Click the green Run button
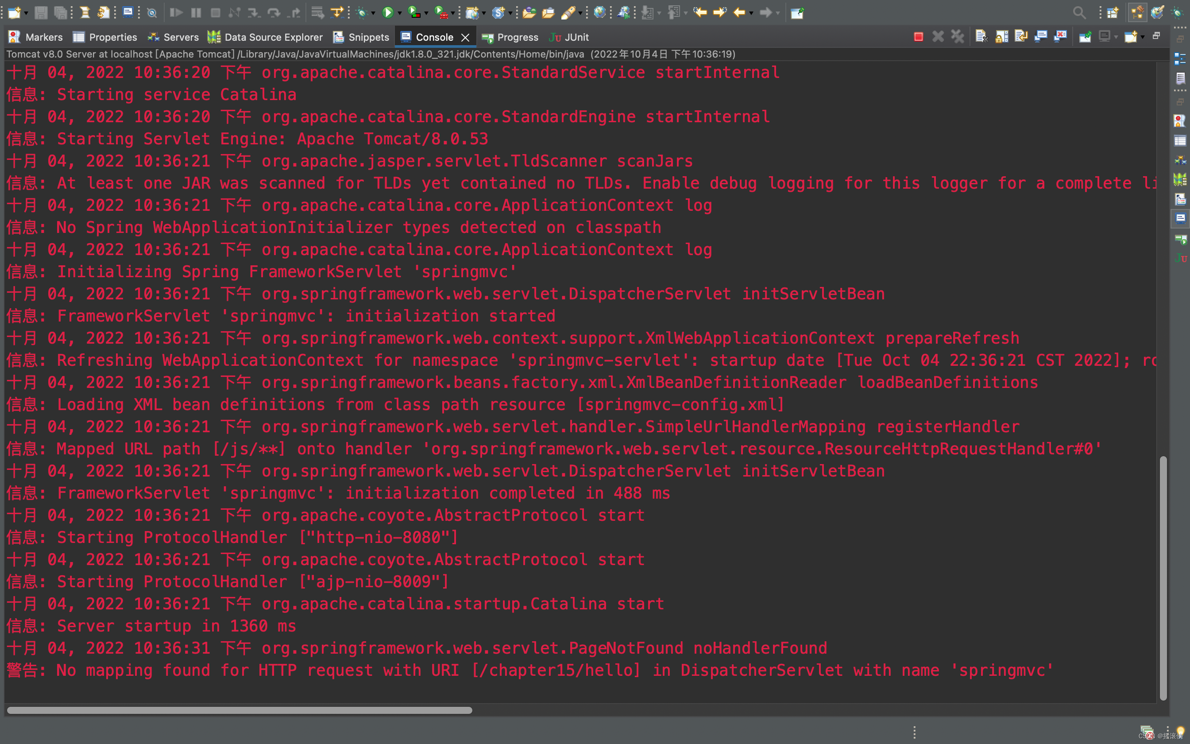 coord(387,12)
